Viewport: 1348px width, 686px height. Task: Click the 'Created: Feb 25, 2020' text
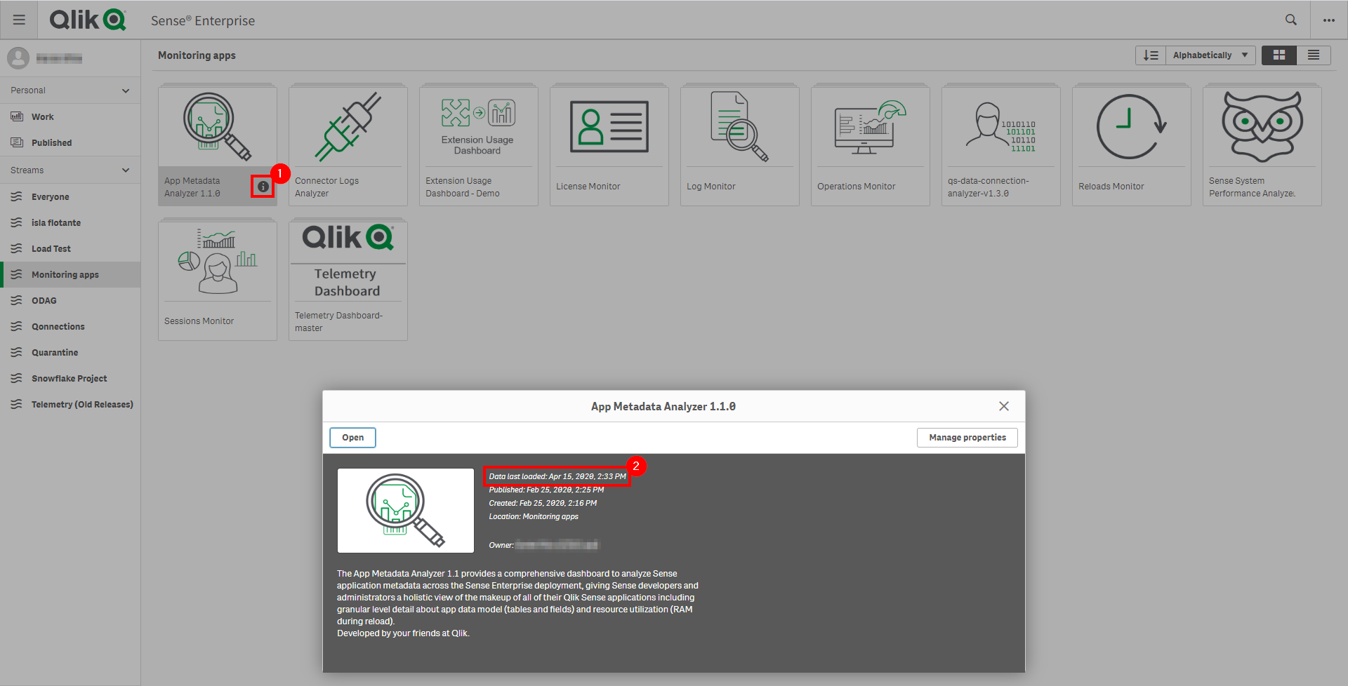tap(543, 503)
